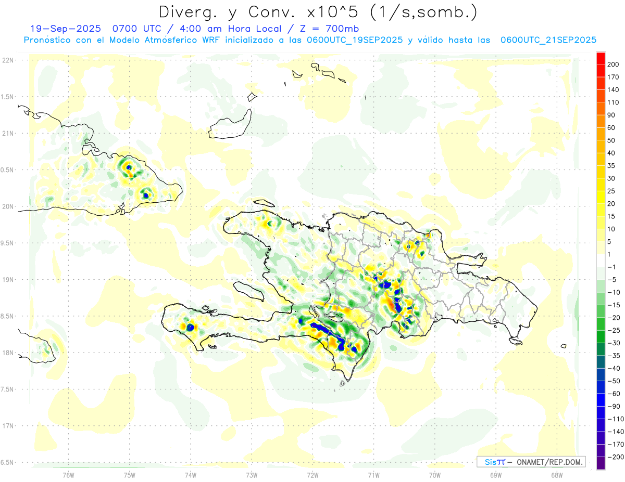625x482 pixels.
Task: Click the '9.5N' latitude label
Action: point(8,243)
